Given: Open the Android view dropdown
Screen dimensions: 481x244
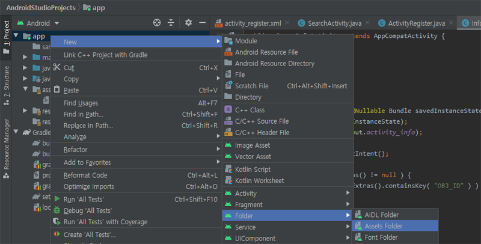Looking at the screenshot, I should coord(38,23).
